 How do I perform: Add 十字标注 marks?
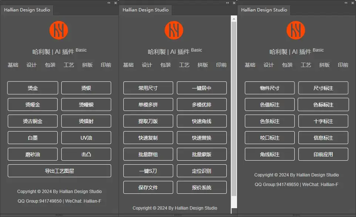pyautogui.click(x=323, y=121)
